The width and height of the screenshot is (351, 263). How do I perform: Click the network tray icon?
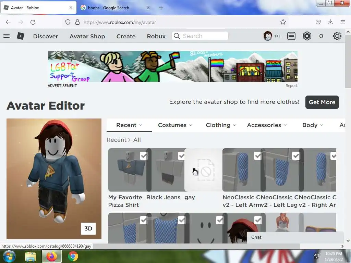pyautogui.click(x=316, y=256)
